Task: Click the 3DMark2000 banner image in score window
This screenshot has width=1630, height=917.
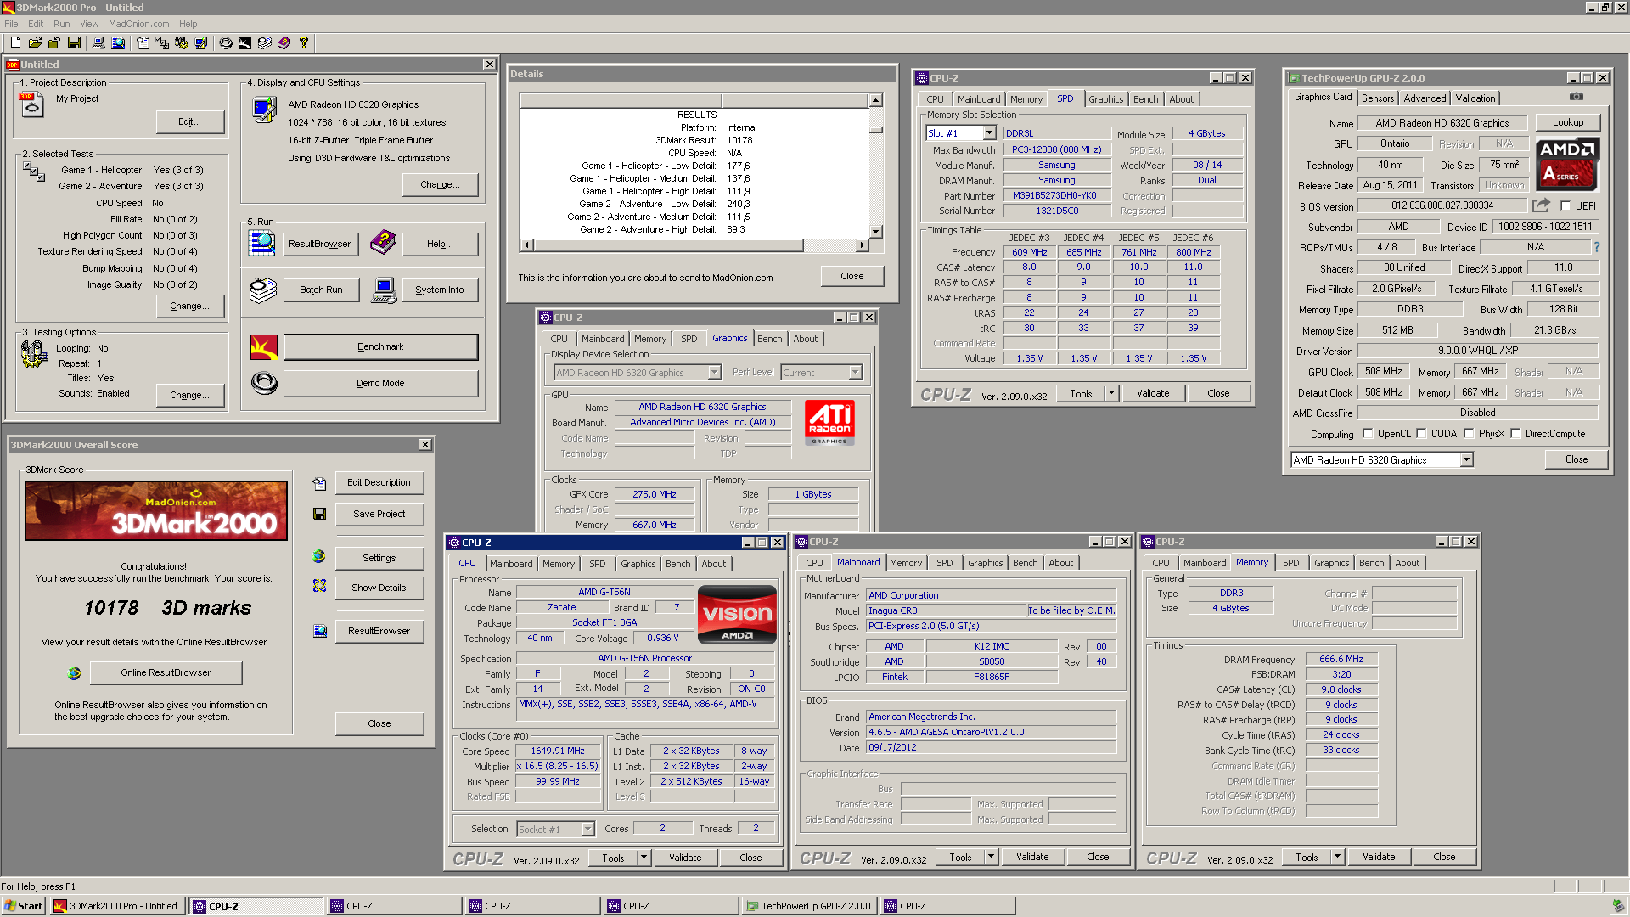Action: click(156, 510)
